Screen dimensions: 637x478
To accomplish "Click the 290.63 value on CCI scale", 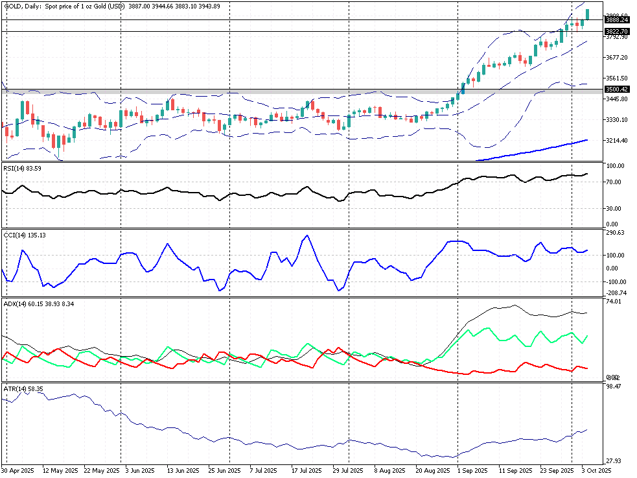I will click(x=616, y=233).
